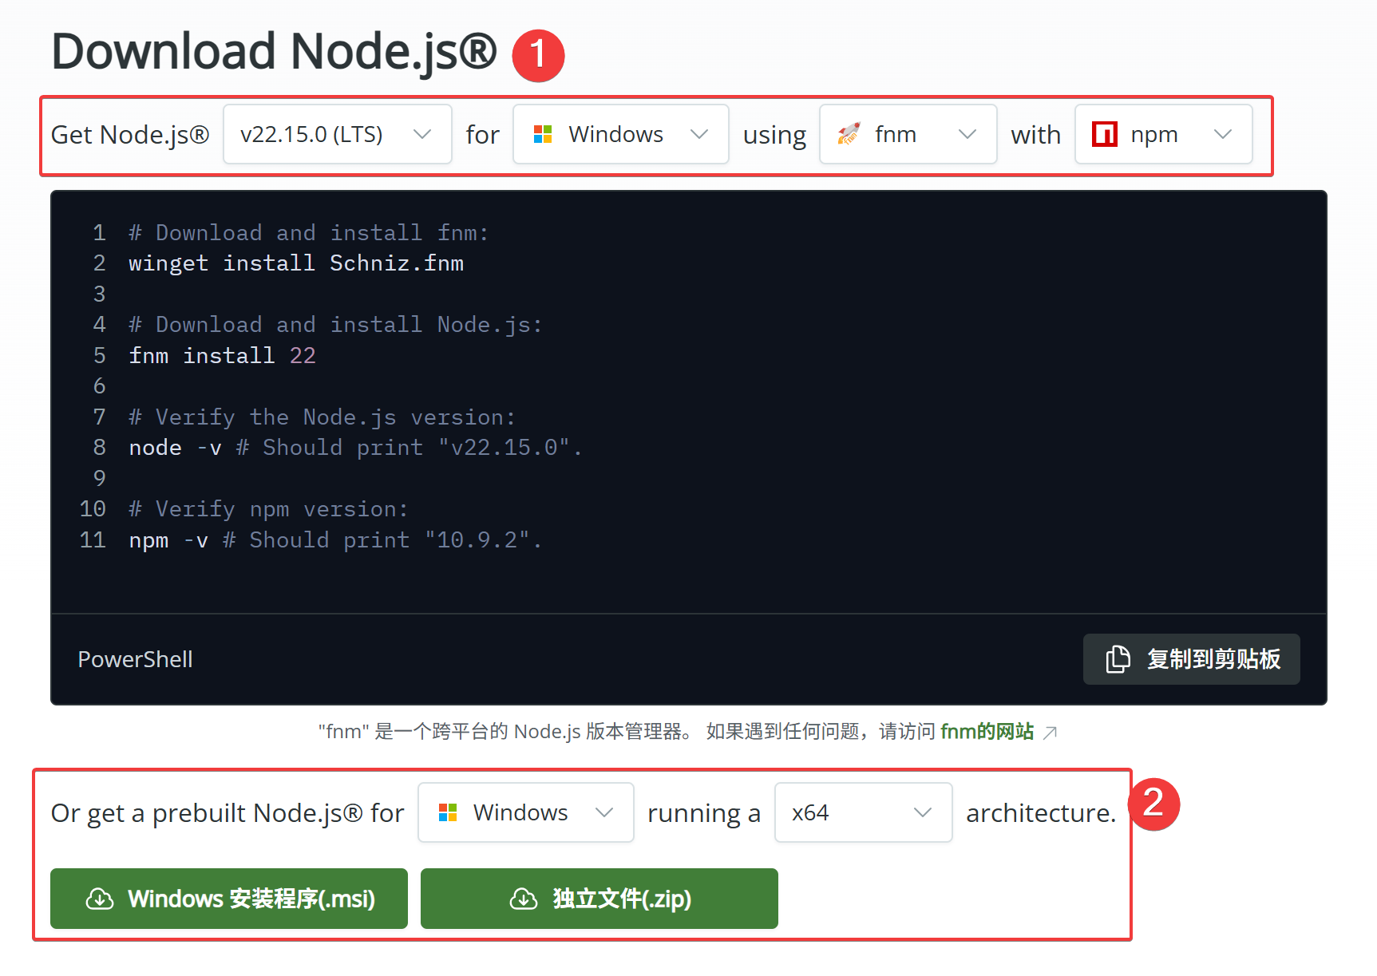This screenshot has width=1377, height=976.
Task: Download the 独立文件(.zip) standalone archive
Action: [x=599, y=899]
